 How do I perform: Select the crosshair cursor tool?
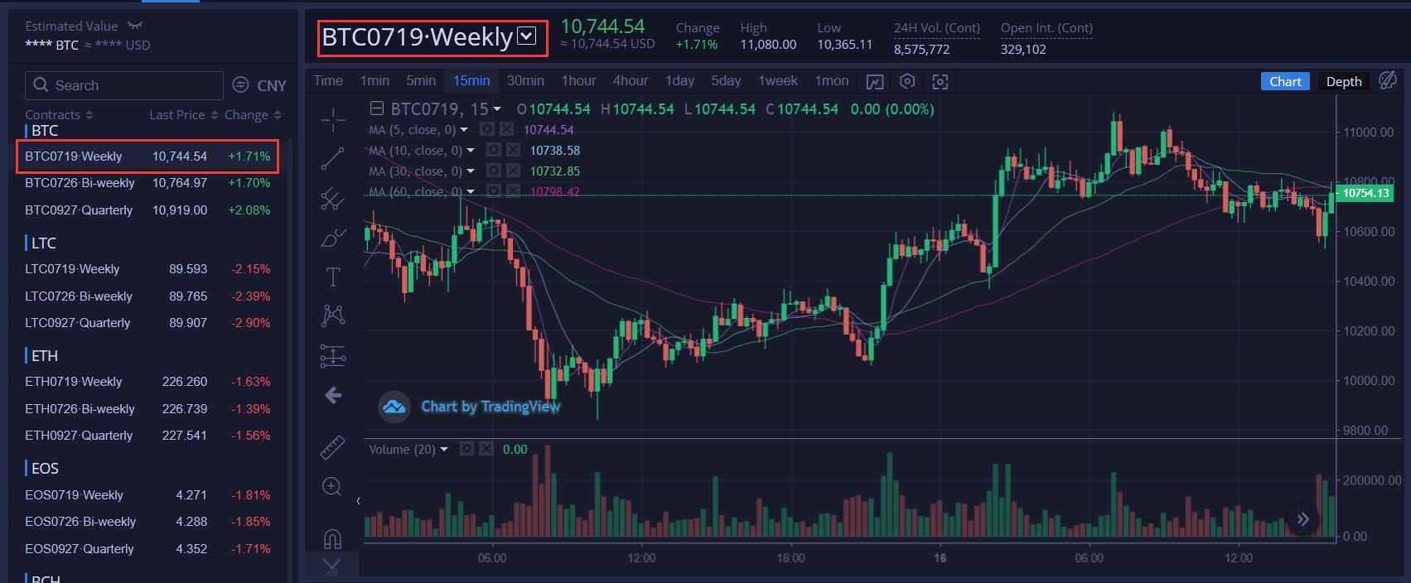pyautogui.click(x=333, y=120)
